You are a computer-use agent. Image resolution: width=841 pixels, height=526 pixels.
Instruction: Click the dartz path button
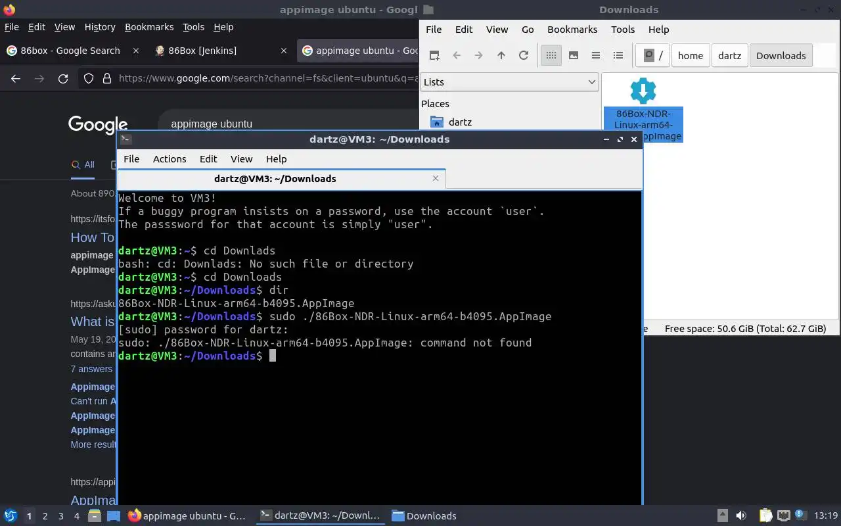pyautogui.click(x=729, y=56)
